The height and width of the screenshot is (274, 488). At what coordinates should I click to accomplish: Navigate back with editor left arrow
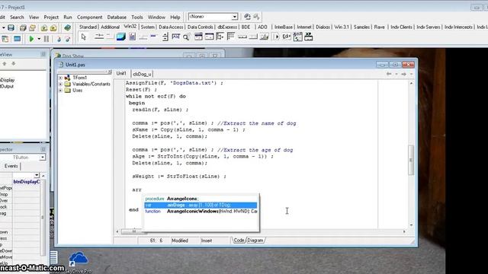coord(389,74)
